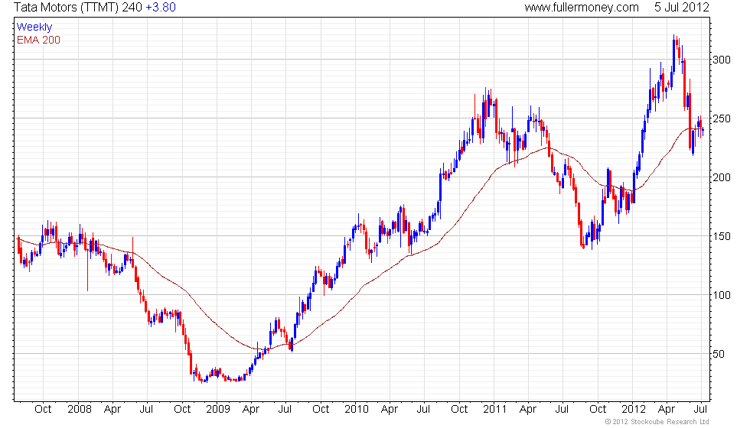Click the 200 price axis label
The height and width of the screenshot is (428, 750).
722,177
